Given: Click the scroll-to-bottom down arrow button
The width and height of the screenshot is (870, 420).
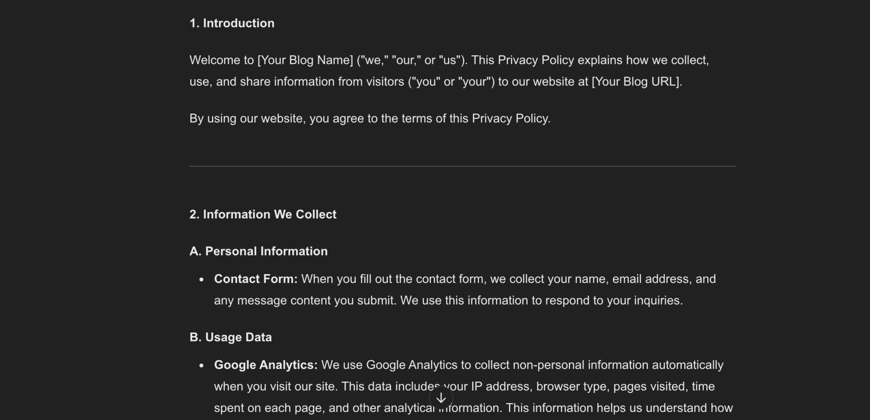Looking at the screenshot, I should pos(441,398).
